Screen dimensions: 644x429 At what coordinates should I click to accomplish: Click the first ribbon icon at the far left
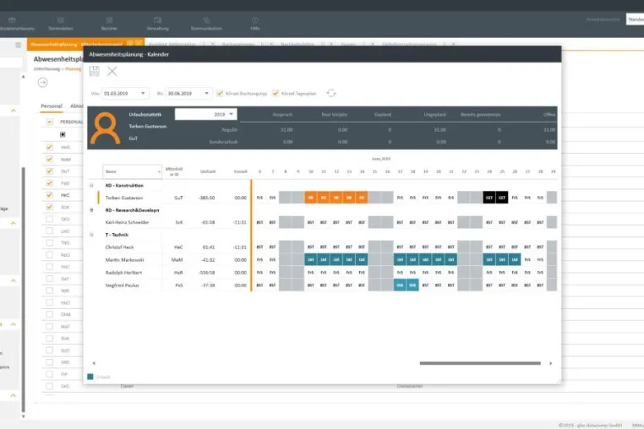click(x=13, y=24)
